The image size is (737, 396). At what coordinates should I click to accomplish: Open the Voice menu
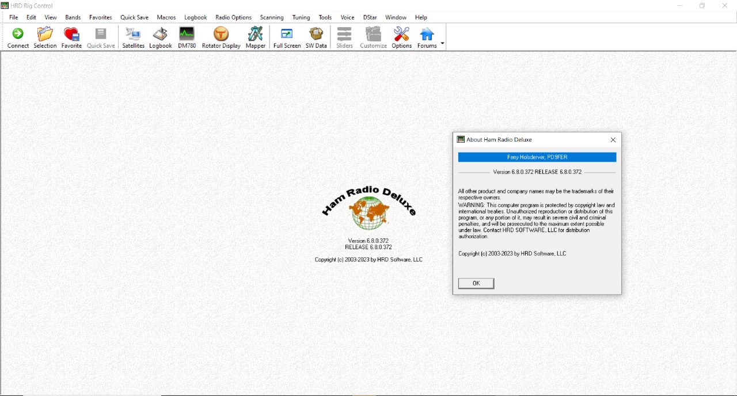[348, 17]
